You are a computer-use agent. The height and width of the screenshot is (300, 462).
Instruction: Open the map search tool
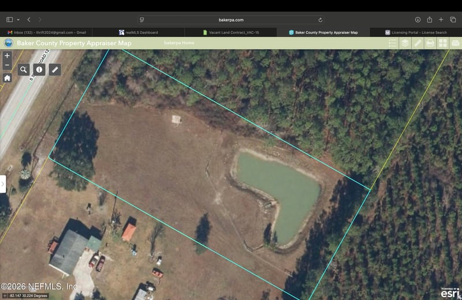pyautogui.click(x=24, y=70)
